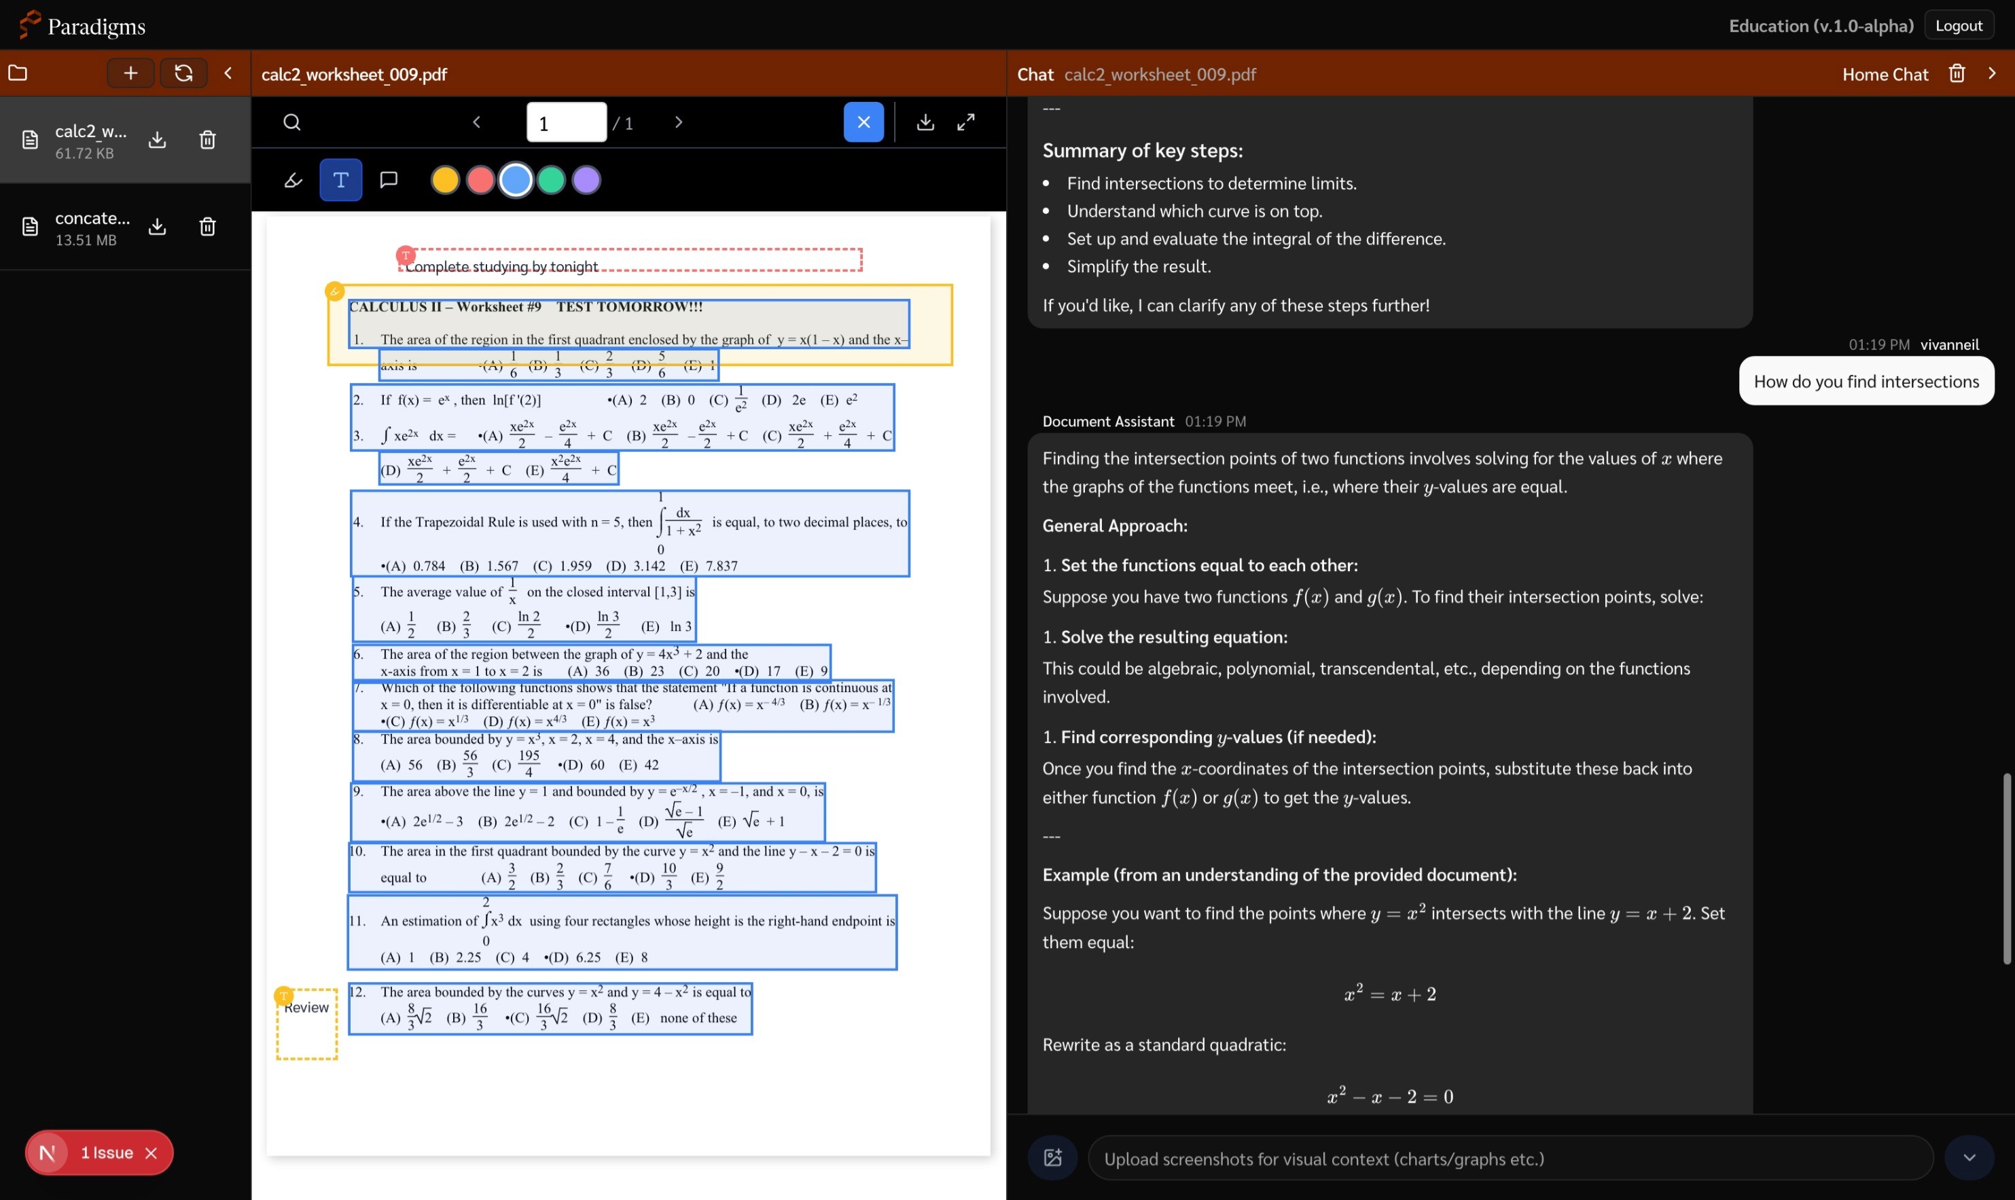Select the highlighter annotation tool
Image resolution: width=2015 pixels, height=1200 pixels.
[x=293, y=179]
